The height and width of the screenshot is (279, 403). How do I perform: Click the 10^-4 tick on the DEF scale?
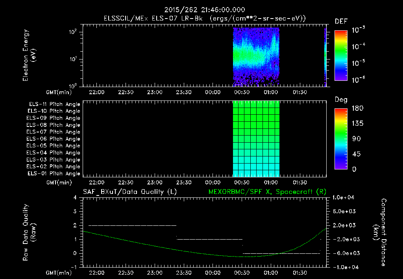(358, 46)
